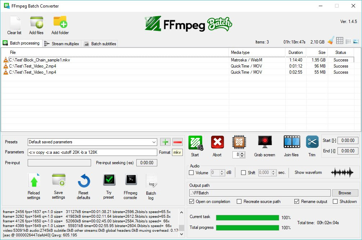
Task: Click trim Start time 0:00:00 field
Action: click(348, 140)
